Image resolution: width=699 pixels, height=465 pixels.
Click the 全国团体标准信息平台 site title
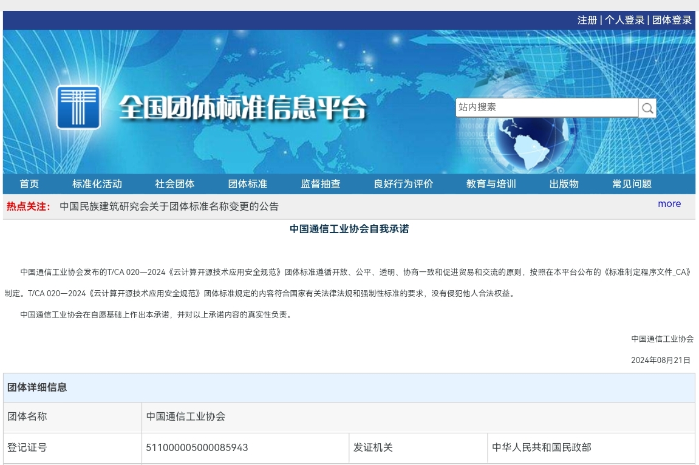(x=243, y=108)
